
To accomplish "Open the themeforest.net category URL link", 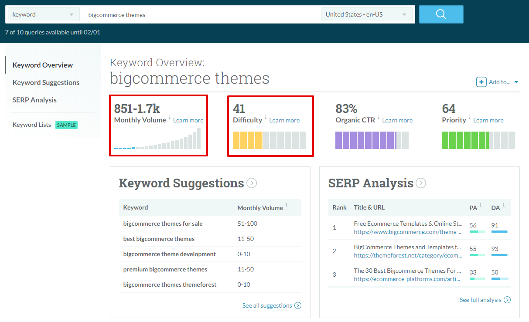I will coord(408,255).
